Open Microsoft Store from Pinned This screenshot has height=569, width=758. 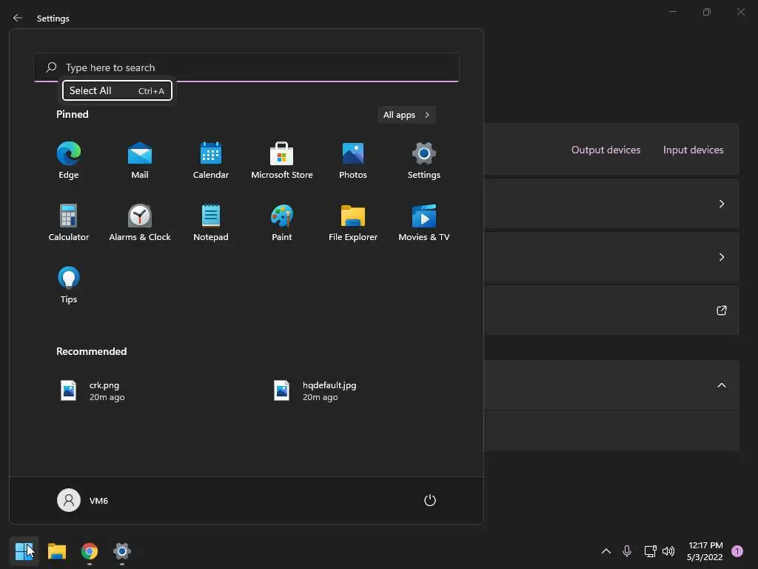pos(282,161)
